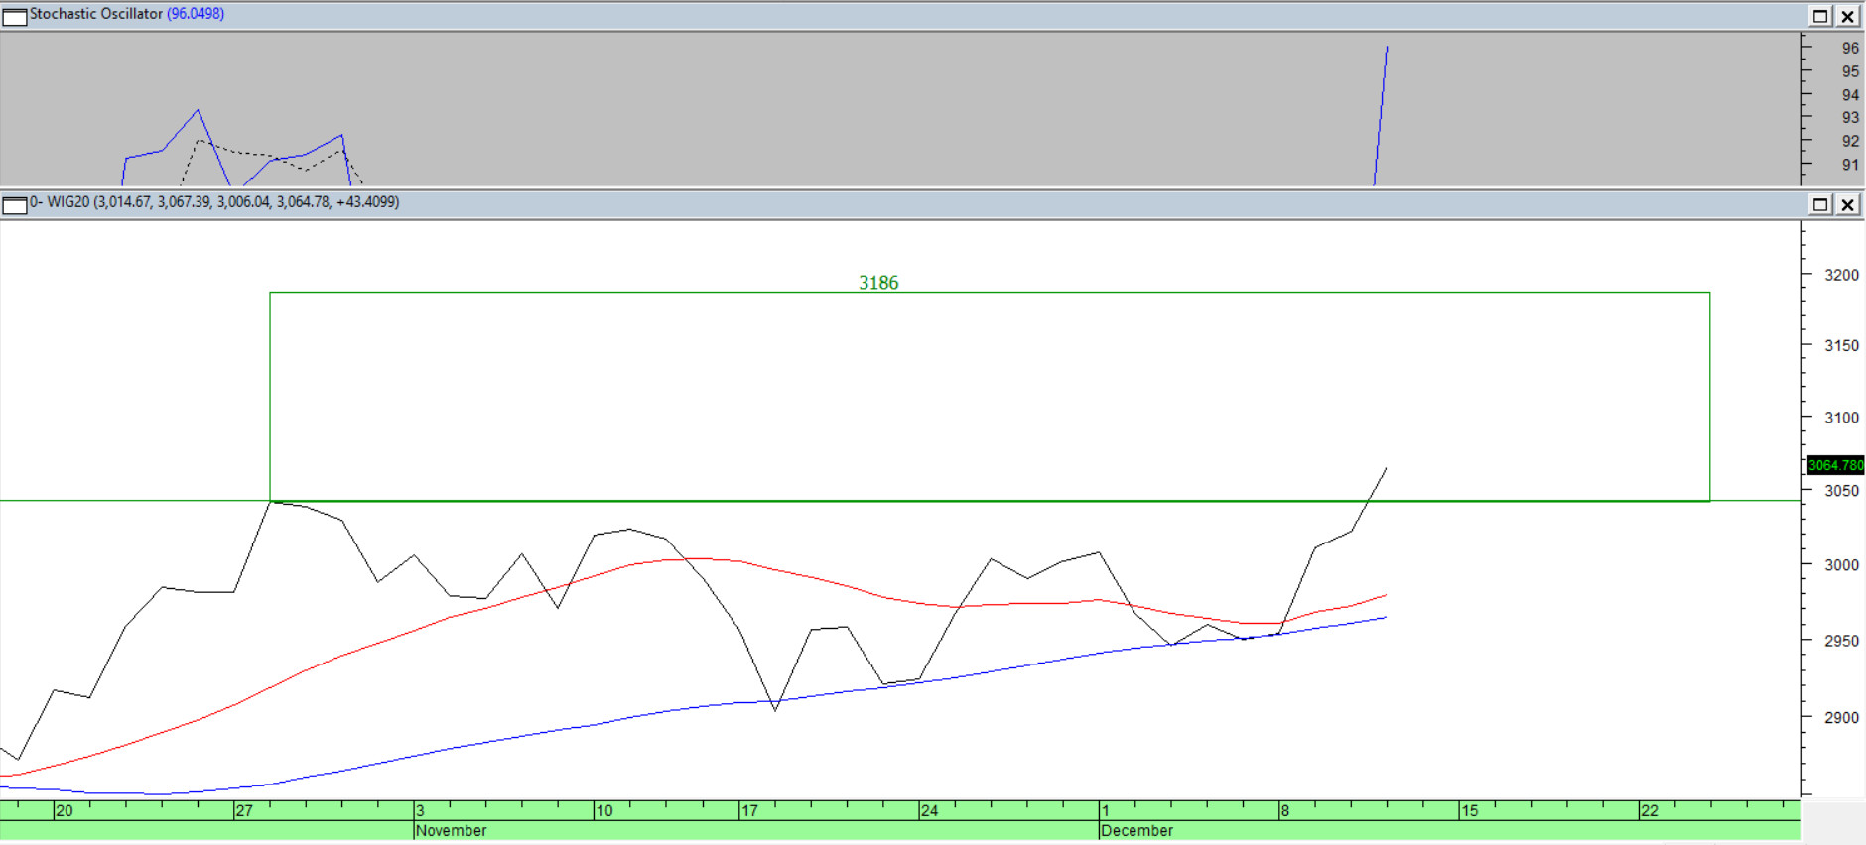This screenshot has width=1866, height=845.
Task: Maximize the WIG20 price panel
Action: [x=1820, y=204]
